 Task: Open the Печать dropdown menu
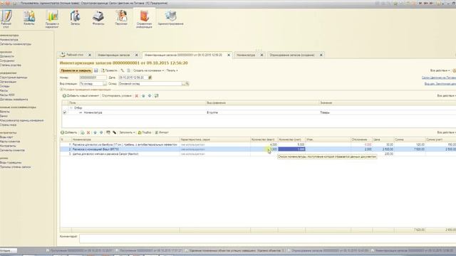coord(172,70)
